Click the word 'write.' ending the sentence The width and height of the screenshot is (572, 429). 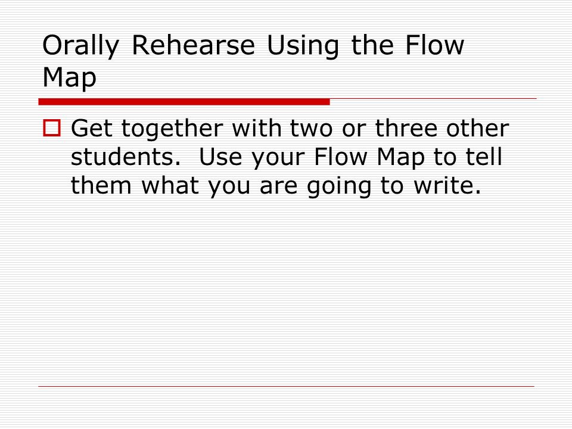447,185
